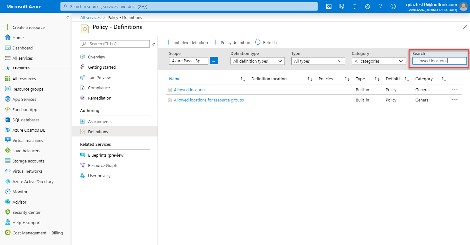The image size is (470, 245).
Task: Open the Type filter dropdown
Action: click(x=318, y=61)
